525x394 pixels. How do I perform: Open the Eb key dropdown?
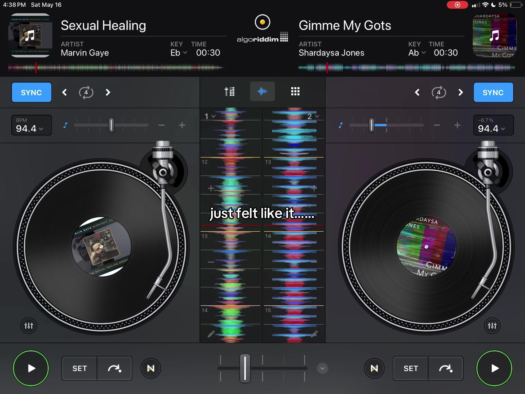(x=179, y=53)
